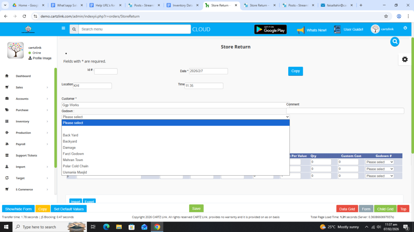Click the hamburger menu toggle icon
414x232 pixels.
point(63,29)
